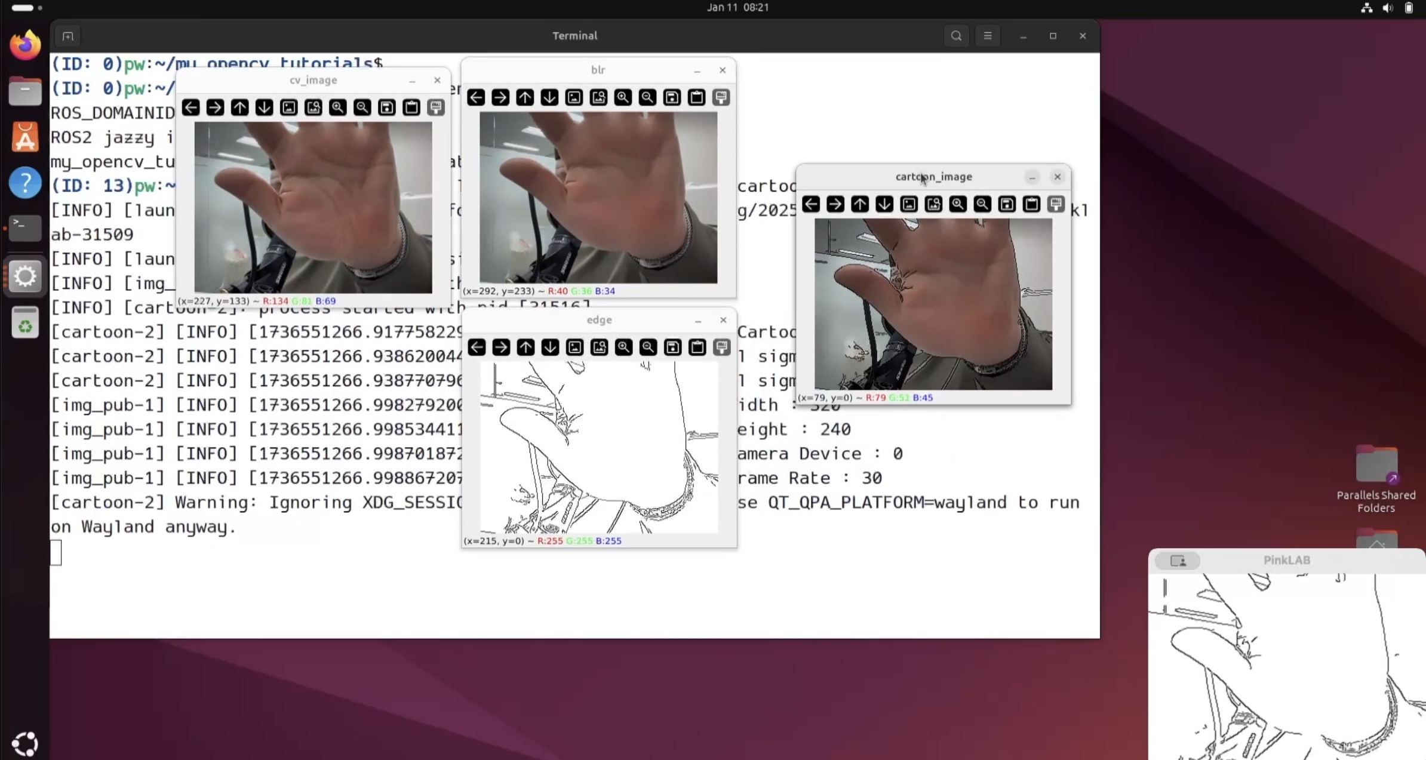Click fit-to-window zoom icon in blr window
Image resolution: width=1426 pixels, height=760 pixels.
(x=598, y=97)
